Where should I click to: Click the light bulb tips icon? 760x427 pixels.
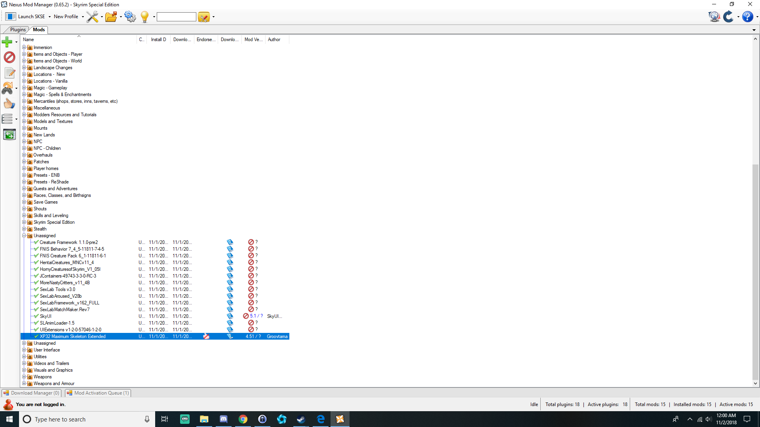point(144,17)
